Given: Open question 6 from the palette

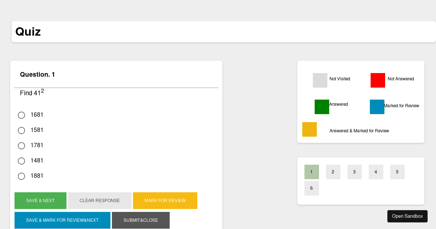Looking at the screenshot, I should [311, 188].
